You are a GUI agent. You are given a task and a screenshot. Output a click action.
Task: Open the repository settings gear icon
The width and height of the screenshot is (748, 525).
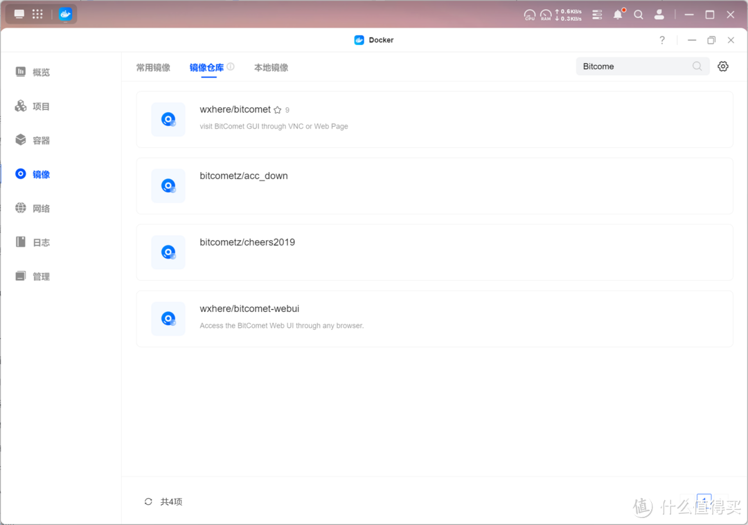tap(723, 66)
